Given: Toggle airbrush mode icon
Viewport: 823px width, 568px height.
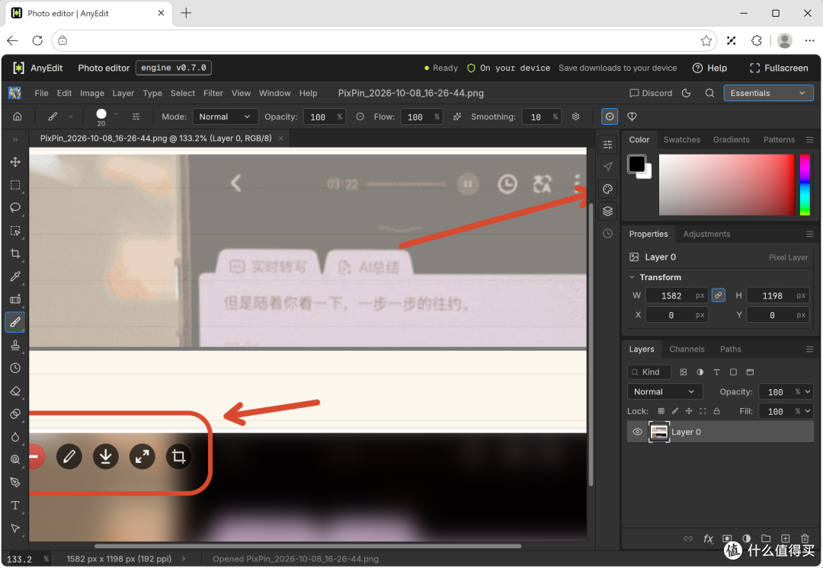Looking at the screenshot, I should pos(457,116).
